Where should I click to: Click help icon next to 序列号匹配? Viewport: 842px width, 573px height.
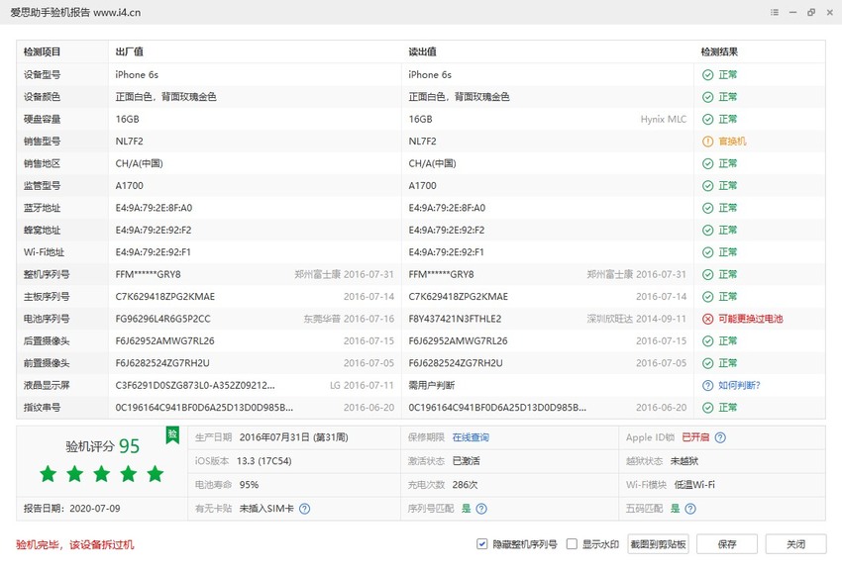481,509
